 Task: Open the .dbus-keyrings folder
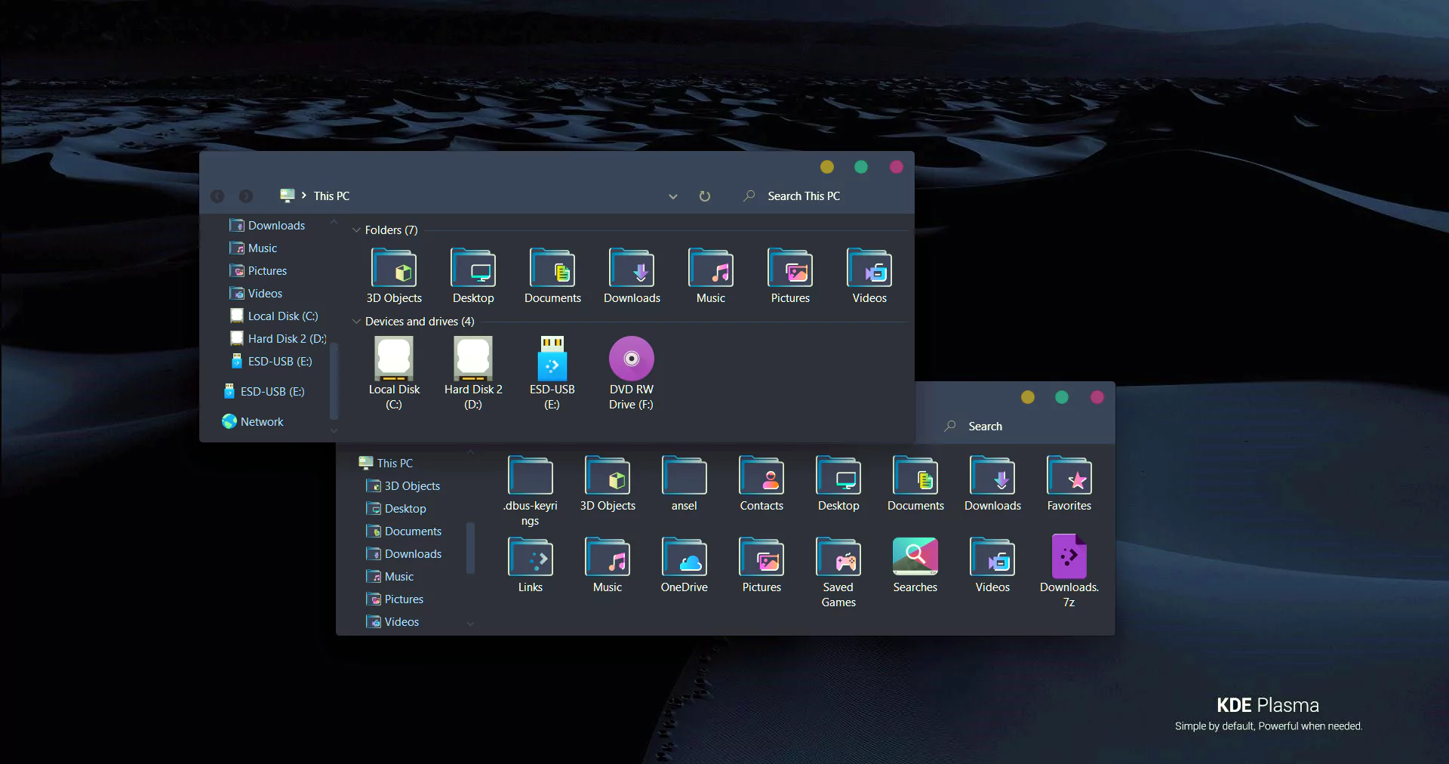pos(530,477)
